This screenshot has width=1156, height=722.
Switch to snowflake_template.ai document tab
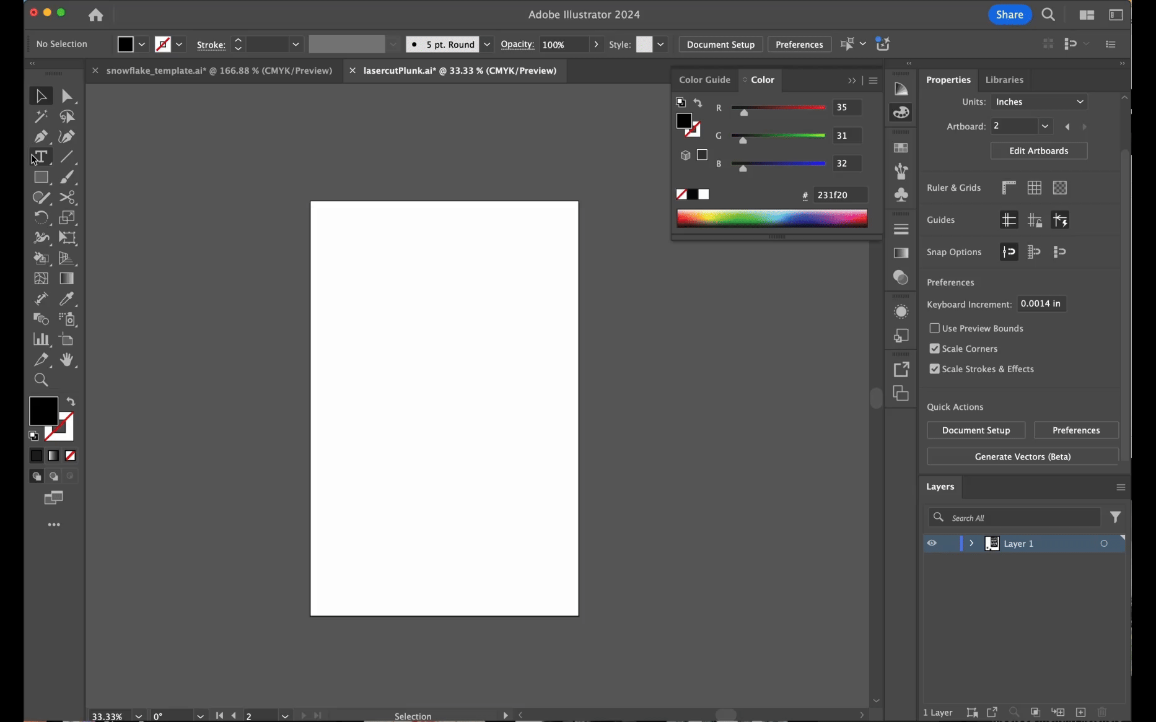click(x=219, y=71)
